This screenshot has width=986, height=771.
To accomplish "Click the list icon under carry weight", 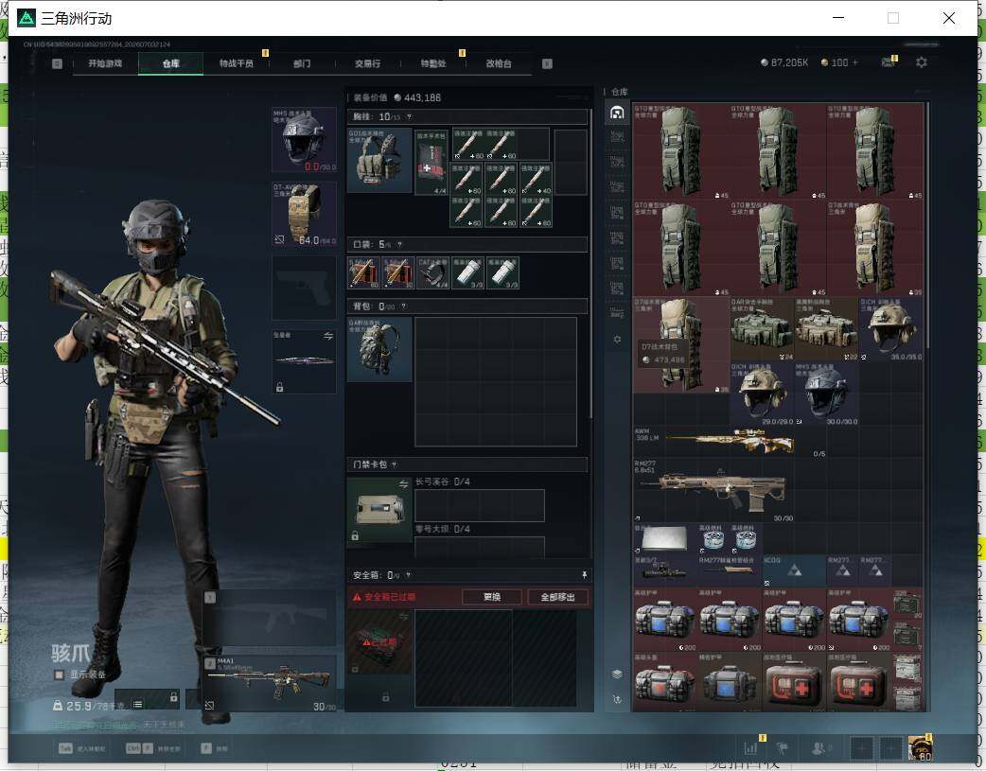I will 138,705.
